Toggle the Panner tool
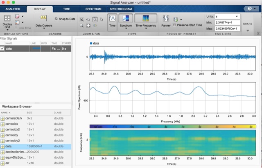Viewport: 262px width, 168px height. pyautogui.click(x=166, y=21)
